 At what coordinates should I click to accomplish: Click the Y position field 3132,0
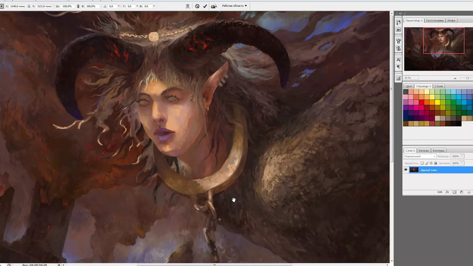tap(44, 6)
